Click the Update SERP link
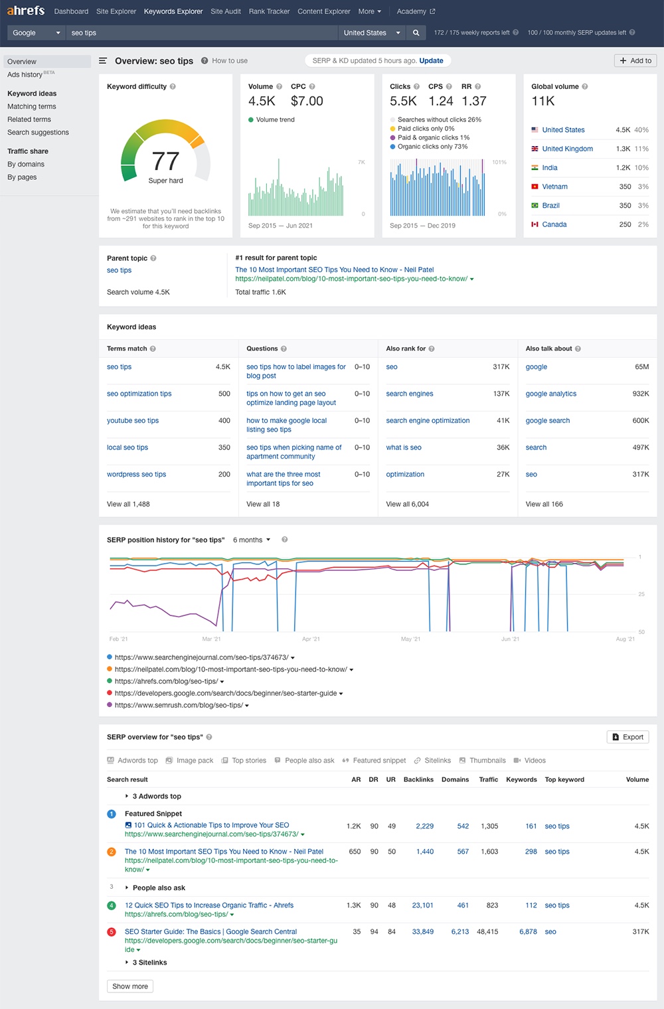The height and width of the screenshot is (1009, 664). coord(432,60)
